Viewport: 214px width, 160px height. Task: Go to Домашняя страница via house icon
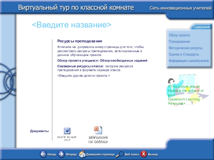[82, 154]
